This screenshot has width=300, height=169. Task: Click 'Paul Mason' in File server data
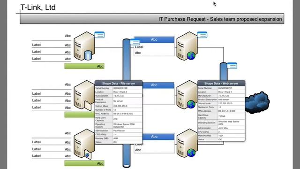(x=119, y=131)
